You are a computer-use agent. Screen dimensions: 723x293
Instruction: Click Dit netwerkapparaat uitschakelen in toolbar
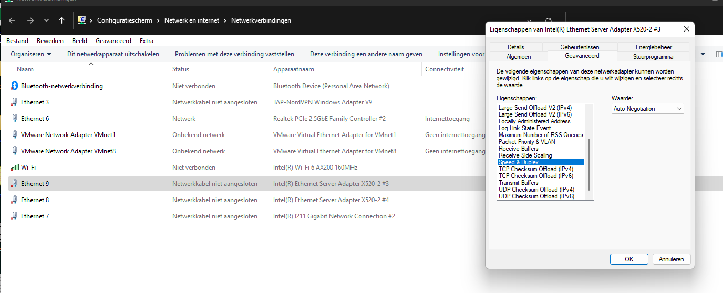(113, 54)
